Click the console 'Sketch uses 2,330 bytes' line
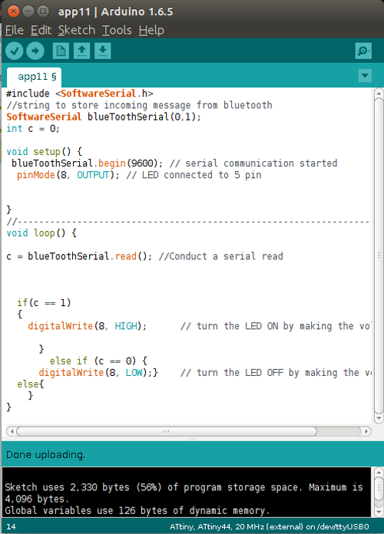The width and height of the screenshot is (384, 534). click(x=184, y=487)
